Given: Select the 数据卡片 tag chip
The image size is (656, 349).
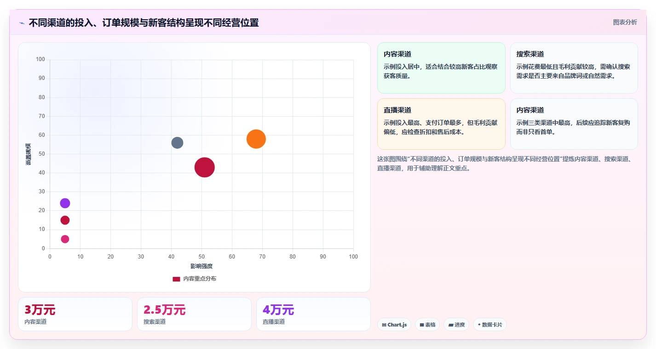Looking at the screenshot, I should point(490,325).
